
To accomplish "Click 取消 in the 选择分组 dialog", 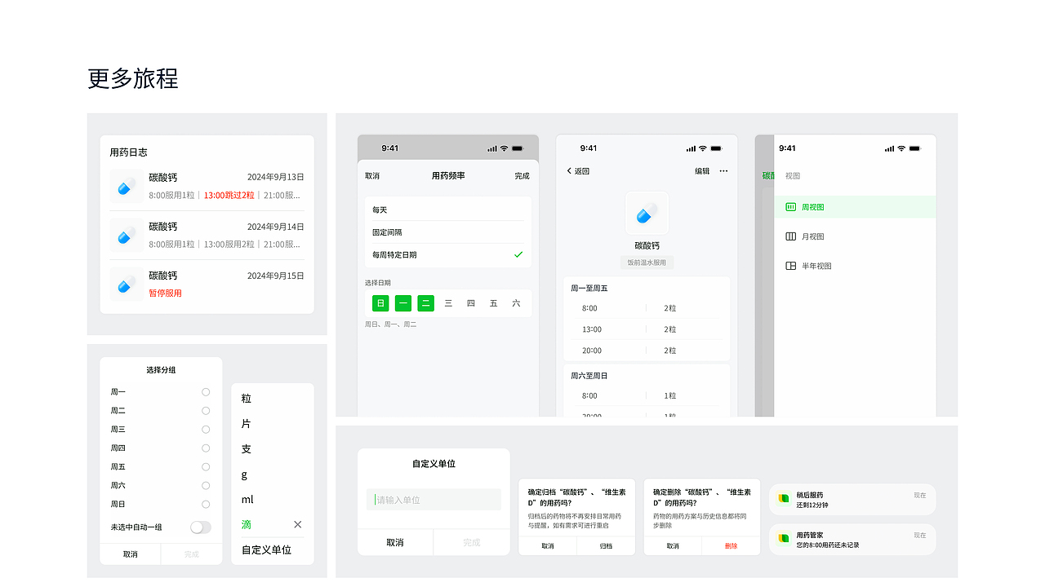I will (x=131, y=554).
